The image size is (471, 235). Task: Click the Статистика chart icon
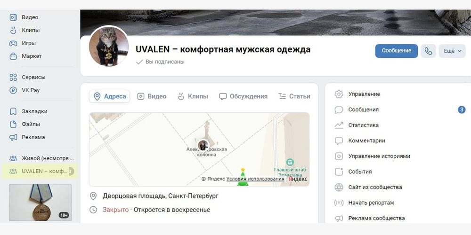point(339,125)
